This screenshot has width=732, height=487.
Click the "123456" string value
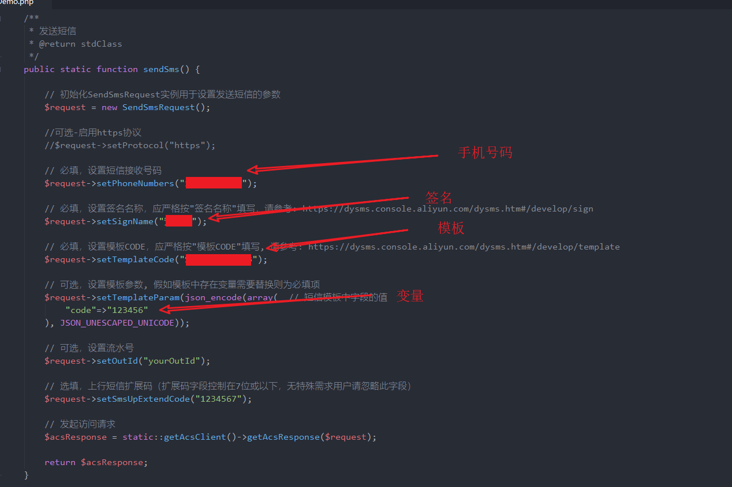pos(128,310)
